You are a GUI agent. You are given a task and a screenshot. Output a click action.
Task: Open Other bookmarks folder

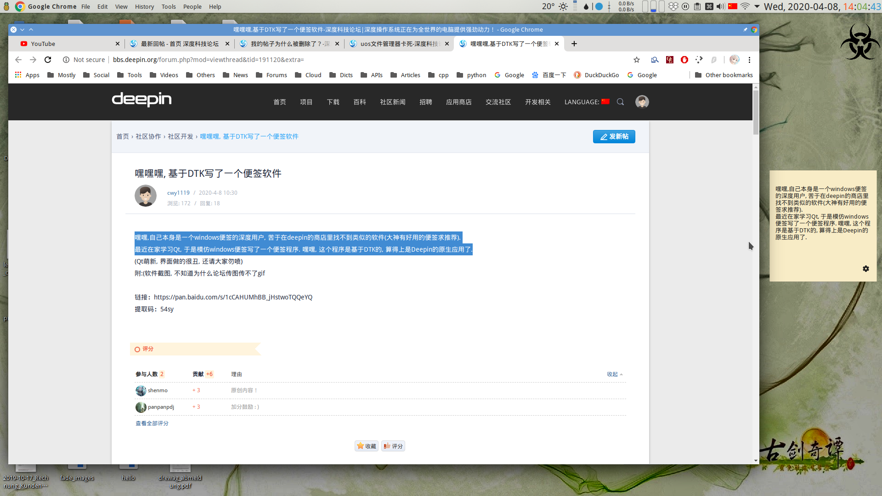[724, 75]
